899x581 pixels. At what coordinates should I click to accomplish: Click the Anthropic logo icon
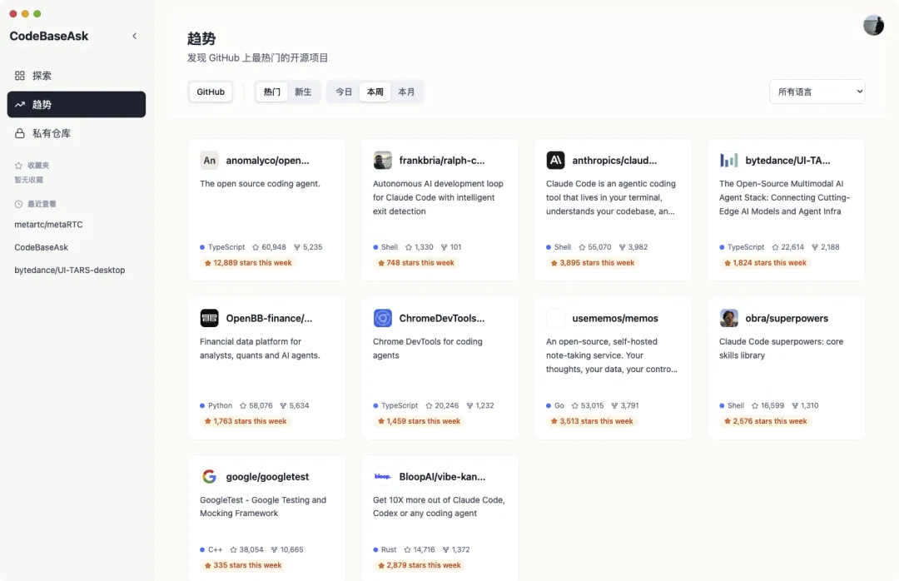click(555, 161)
